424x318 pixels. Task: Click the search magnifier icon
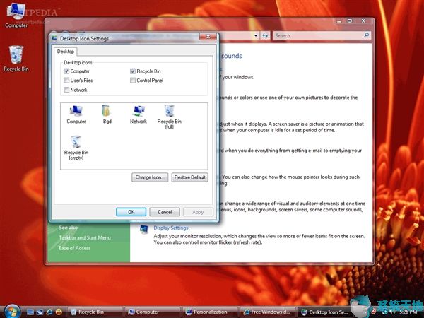pos(366,35)
